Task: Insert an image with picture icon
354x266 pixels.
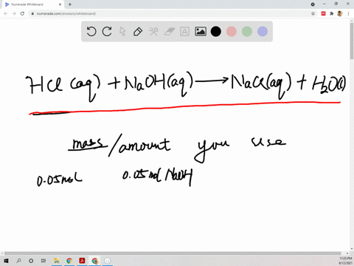Action: click(x=201, y=32)
